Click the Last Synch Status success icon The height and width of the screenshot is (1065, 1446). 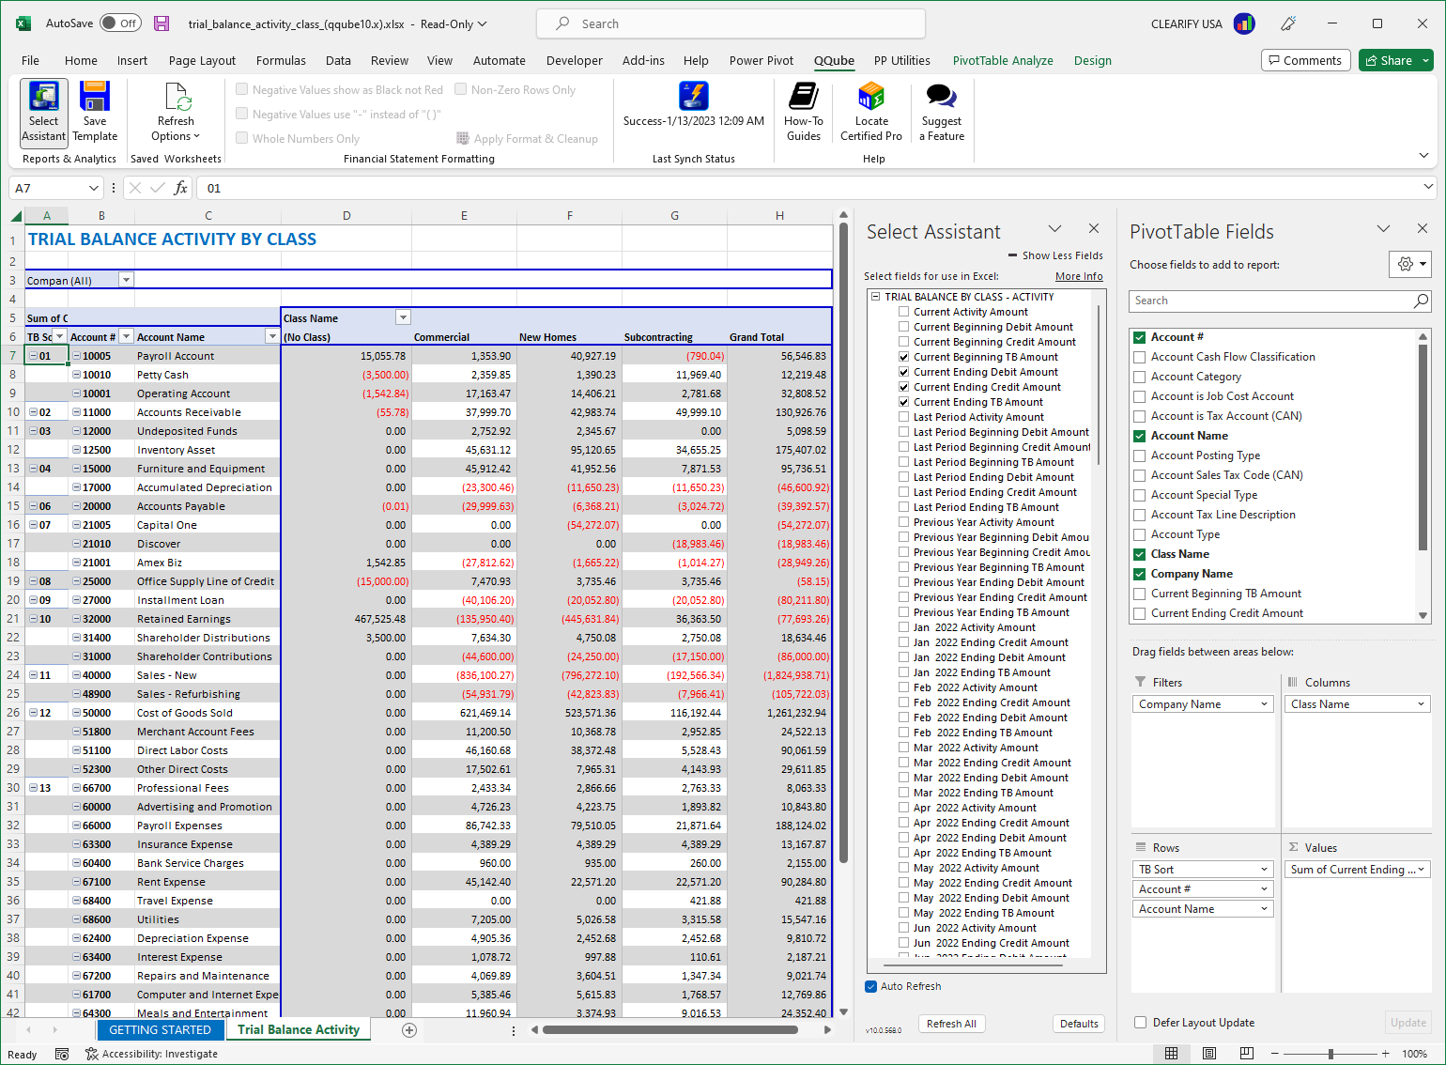pos(694,96)
